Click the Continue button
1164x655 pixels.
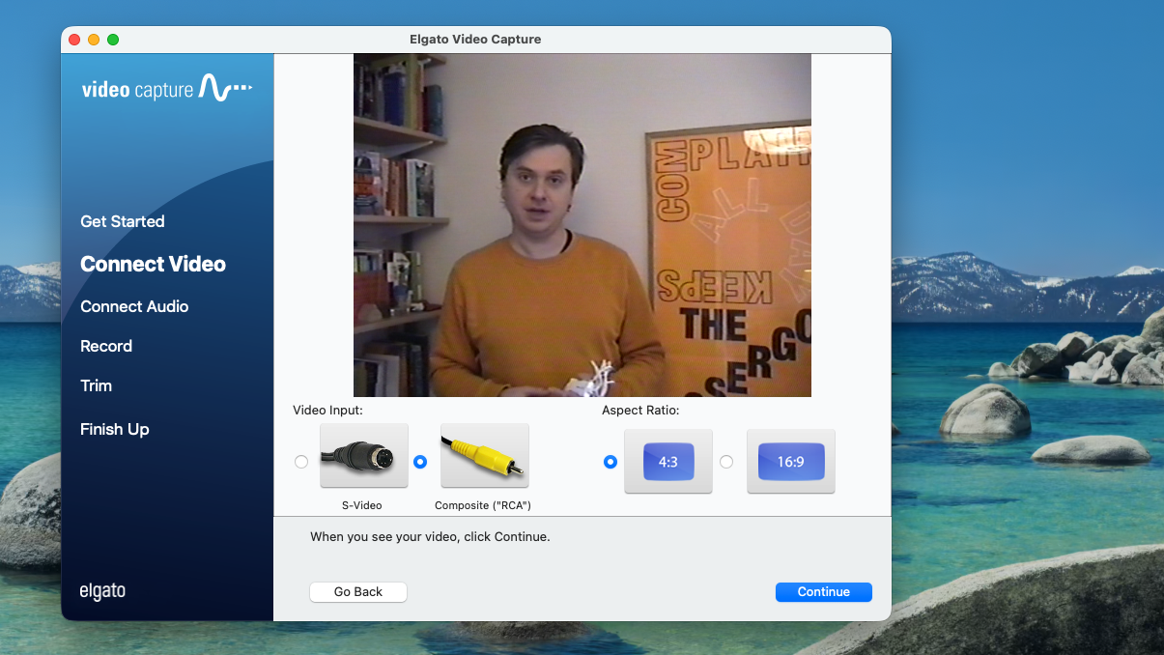(x=823, y=591)
